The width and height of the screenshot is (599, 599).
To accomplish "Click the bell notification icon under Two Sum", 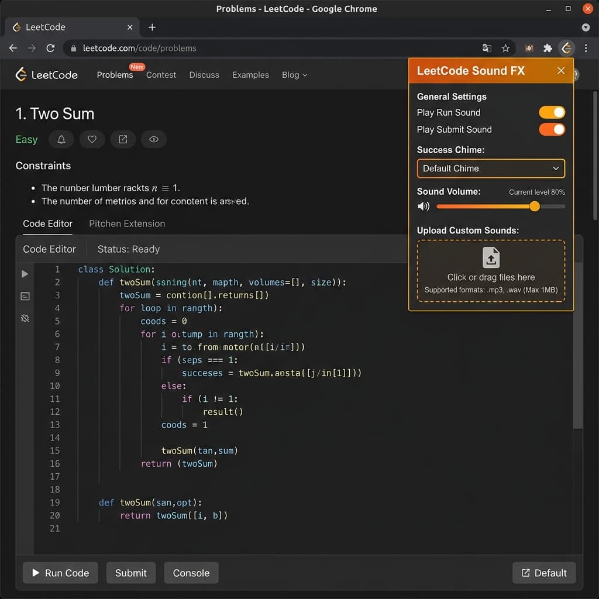I will (x=61, y=139).
